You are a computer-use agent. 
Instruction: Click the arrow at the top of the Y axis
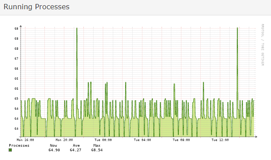tap(21, 26)
